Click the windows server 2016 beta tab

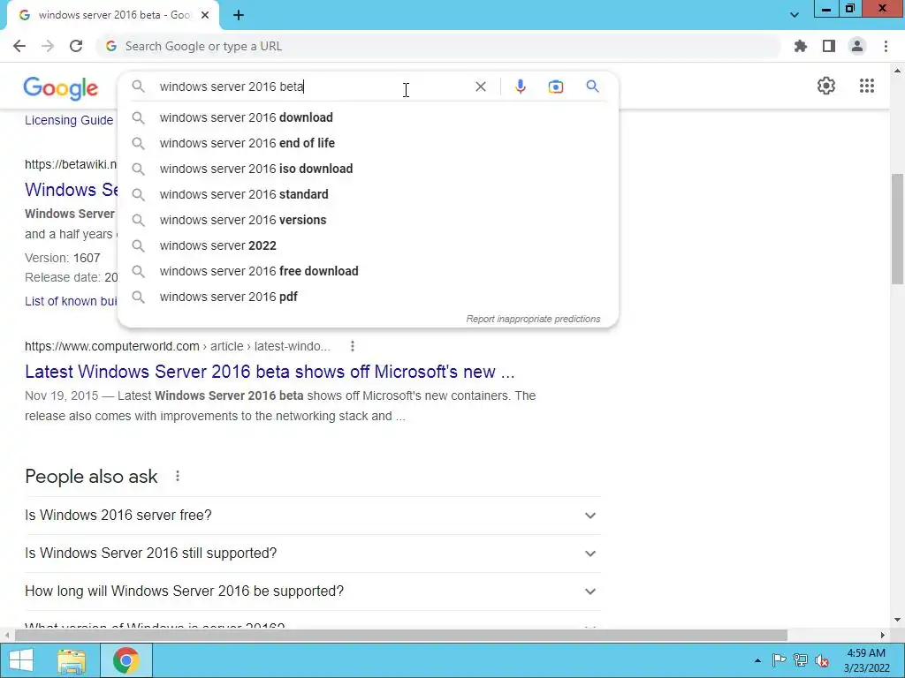(x=112, y=16)
